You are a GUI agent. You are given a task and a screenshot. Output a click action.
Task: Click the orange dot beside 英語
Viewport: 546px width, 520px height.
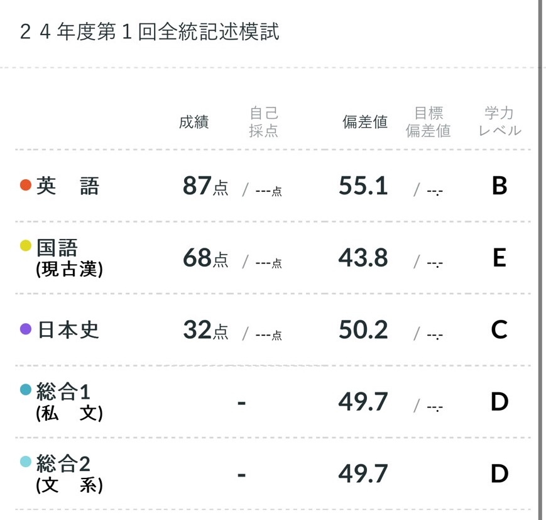(x=26, y=185)
